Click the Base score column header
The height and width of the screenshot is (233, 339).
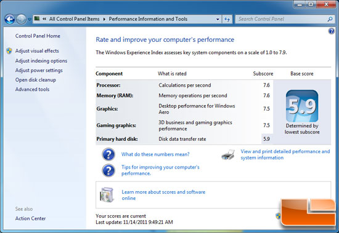tap(302, 74)
